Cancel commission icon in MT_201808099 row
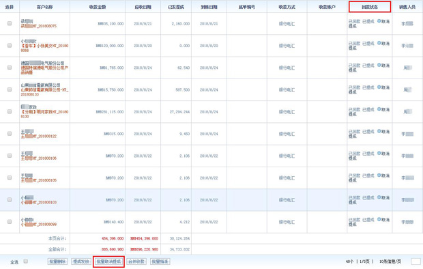This screenshot has height=269, width=423. click(x=379, y=220)
